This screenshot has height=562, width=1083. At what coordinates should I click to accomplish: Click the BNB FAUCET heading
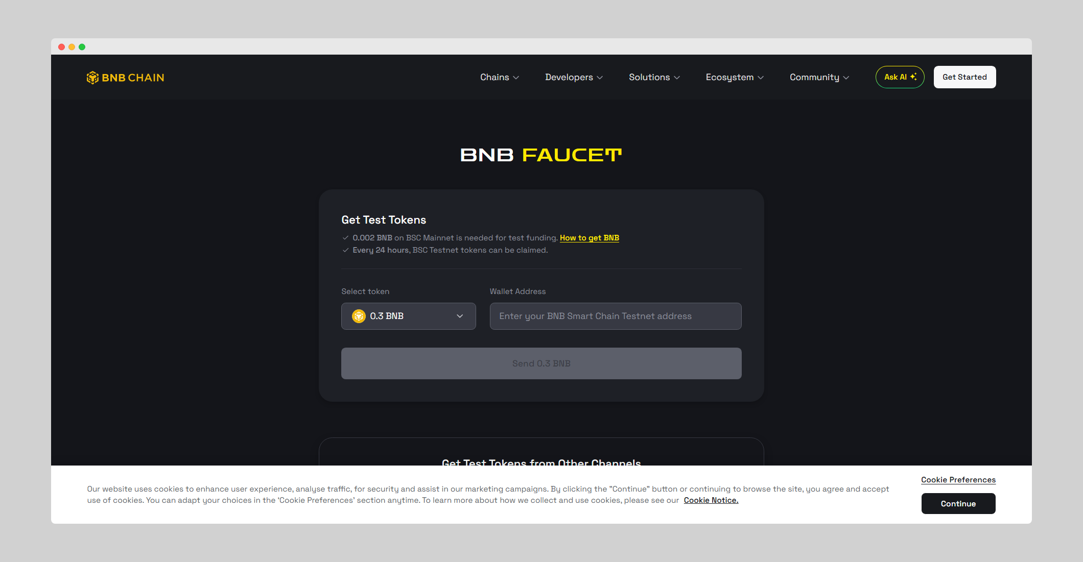pyautogui.click(x=541, y=155)
